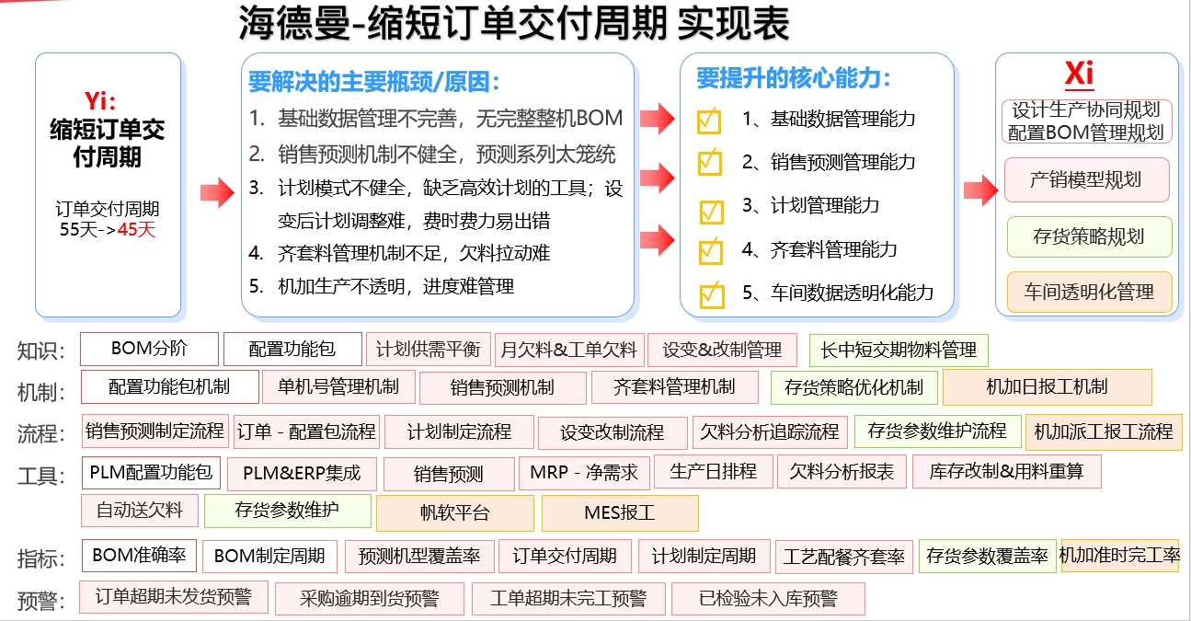This screenshot has width=1191, height=621.
Task: Select the orange 机加准时完工率 box
Action: point(1119,556)
